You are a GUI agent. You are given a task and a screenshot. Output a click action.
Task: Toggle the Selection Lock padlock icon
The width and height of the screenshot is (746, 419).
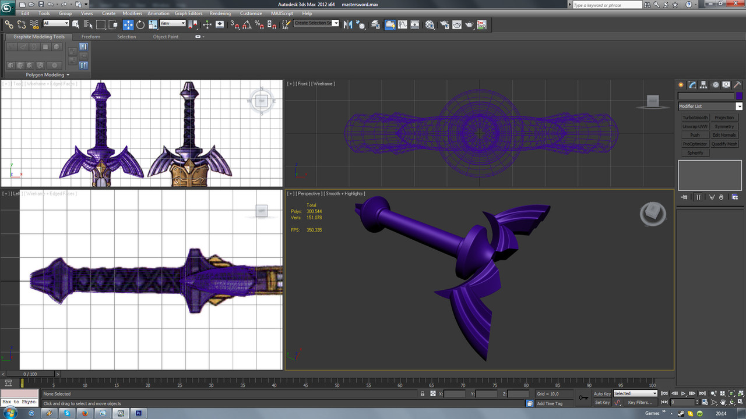(x=422, y=394)
